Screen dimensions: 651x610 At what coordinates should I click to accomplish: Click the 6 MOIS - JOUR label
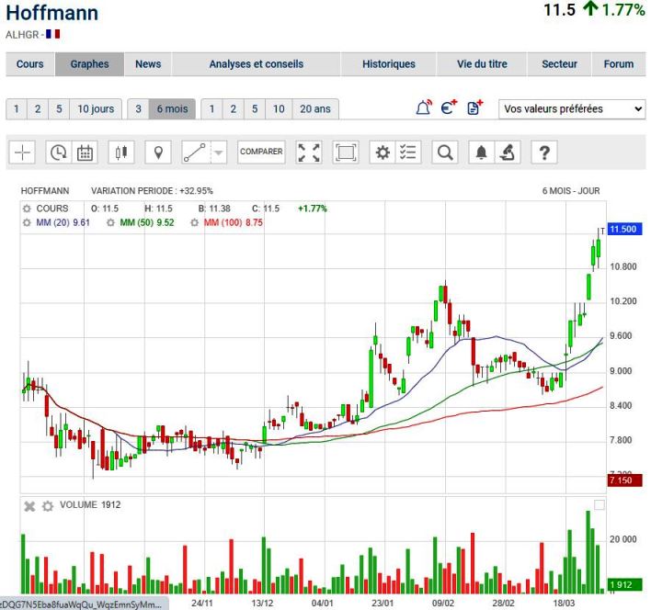[x=571, y=191]
